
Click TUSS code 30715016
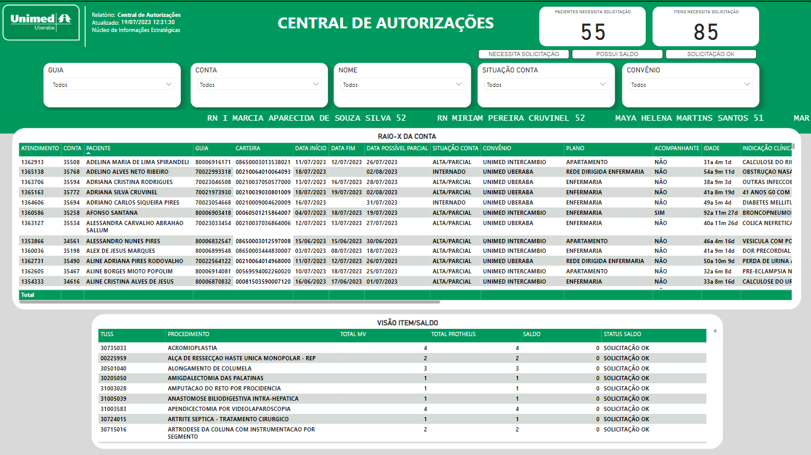113,430
